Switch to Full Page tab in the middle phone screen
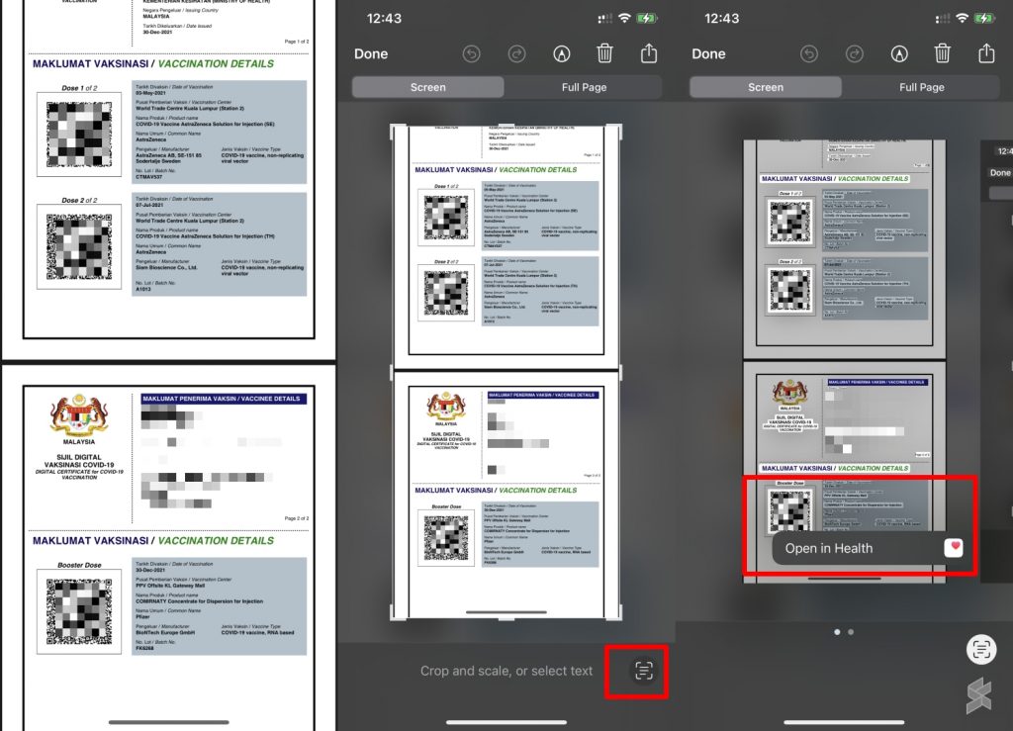This screenshot has width=1013, height=731. coord(584,87)
